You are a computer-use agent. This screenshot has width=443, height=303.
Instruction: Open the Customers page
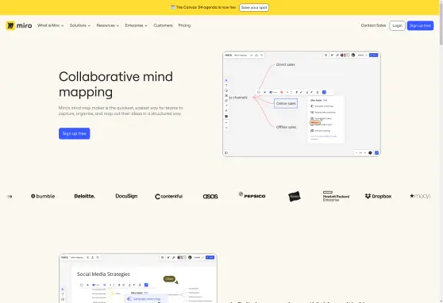coord(163,25)
